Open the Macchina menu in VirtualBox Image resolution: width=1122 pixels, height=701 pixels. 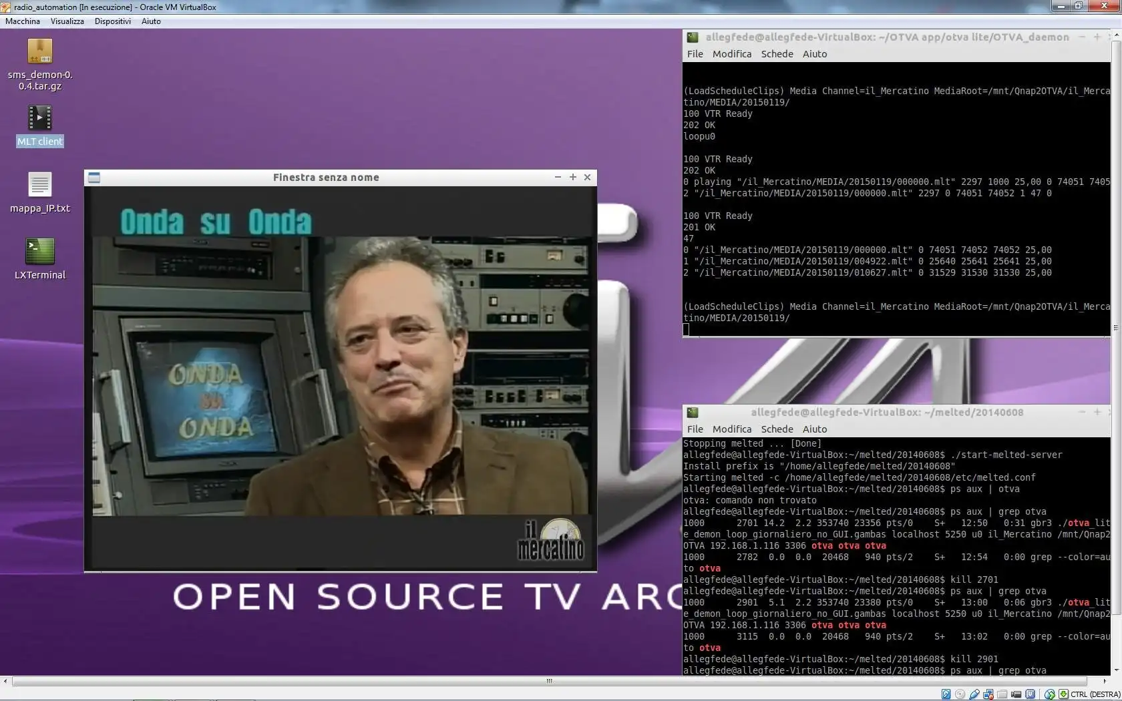(x=23, y=21)
